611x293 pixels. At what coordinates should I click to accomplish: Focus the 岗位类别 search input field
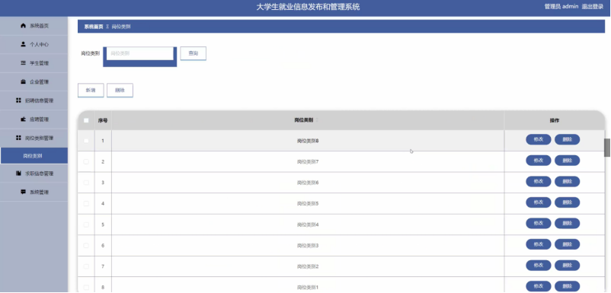click(140, 54)
